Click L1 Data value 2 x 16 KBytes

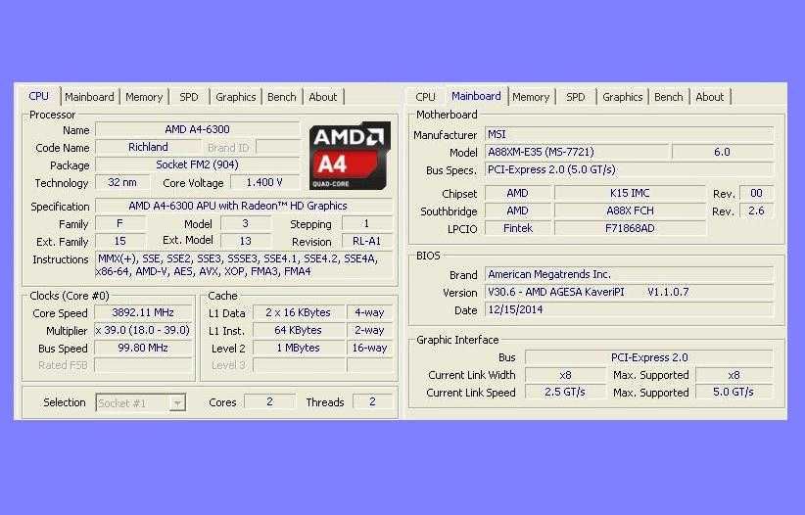click(299, 312)
